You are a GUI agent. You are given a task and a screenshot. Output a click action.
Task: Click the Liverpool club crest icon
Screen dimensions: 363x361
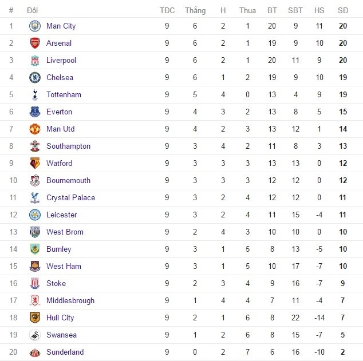[35, 61]
